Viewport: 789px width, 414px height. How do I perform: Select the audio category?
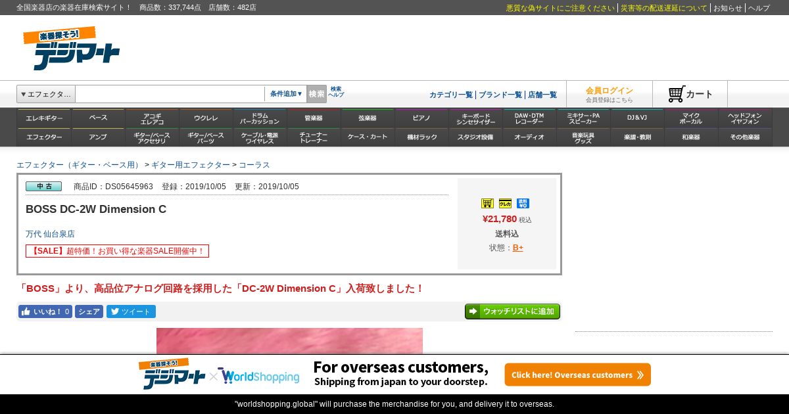(x=529, y=137)
